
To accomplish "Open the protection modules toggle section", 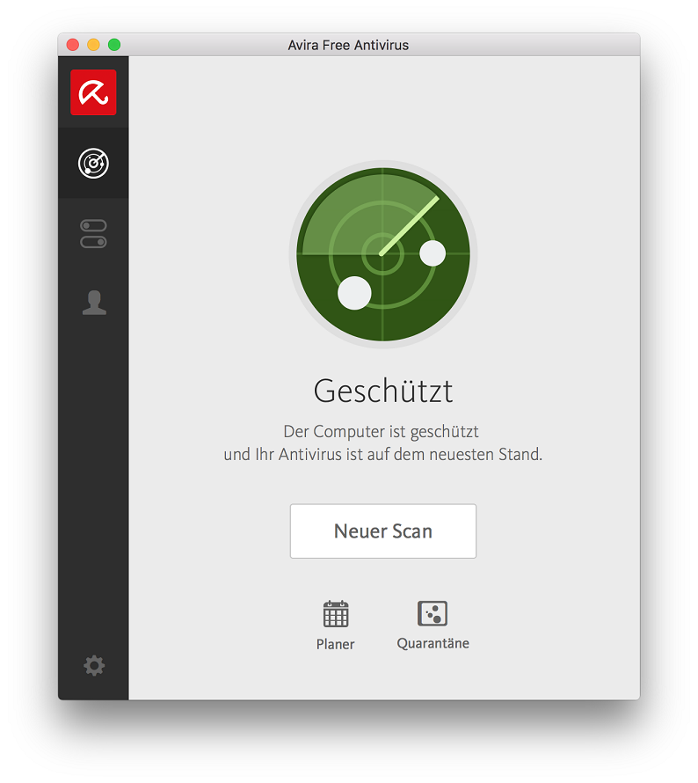I will point(93,233).
